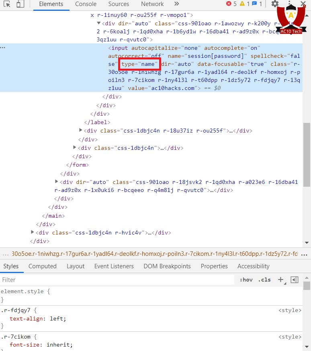Image resolution: width=311 pixels, height=351 pixels.
Task: Click the DOM tree scroll up arrow
Action: point(307,15)
